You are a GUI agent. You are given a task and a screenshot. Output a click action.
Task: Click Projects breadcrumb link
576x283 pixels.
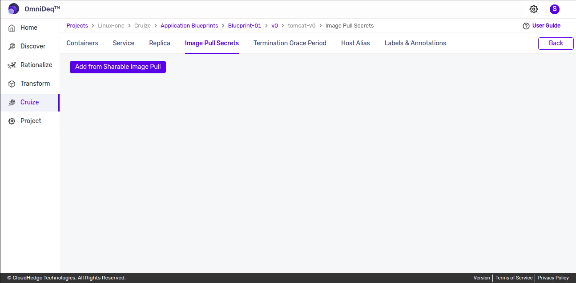[77, 26]
